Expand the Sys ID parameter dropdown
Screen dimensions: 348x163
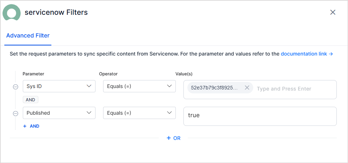click(59, 86)
